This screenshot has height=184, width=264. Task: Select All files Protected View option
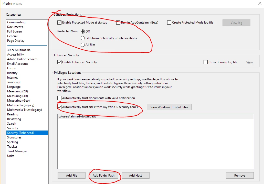(x=83, y=45)
